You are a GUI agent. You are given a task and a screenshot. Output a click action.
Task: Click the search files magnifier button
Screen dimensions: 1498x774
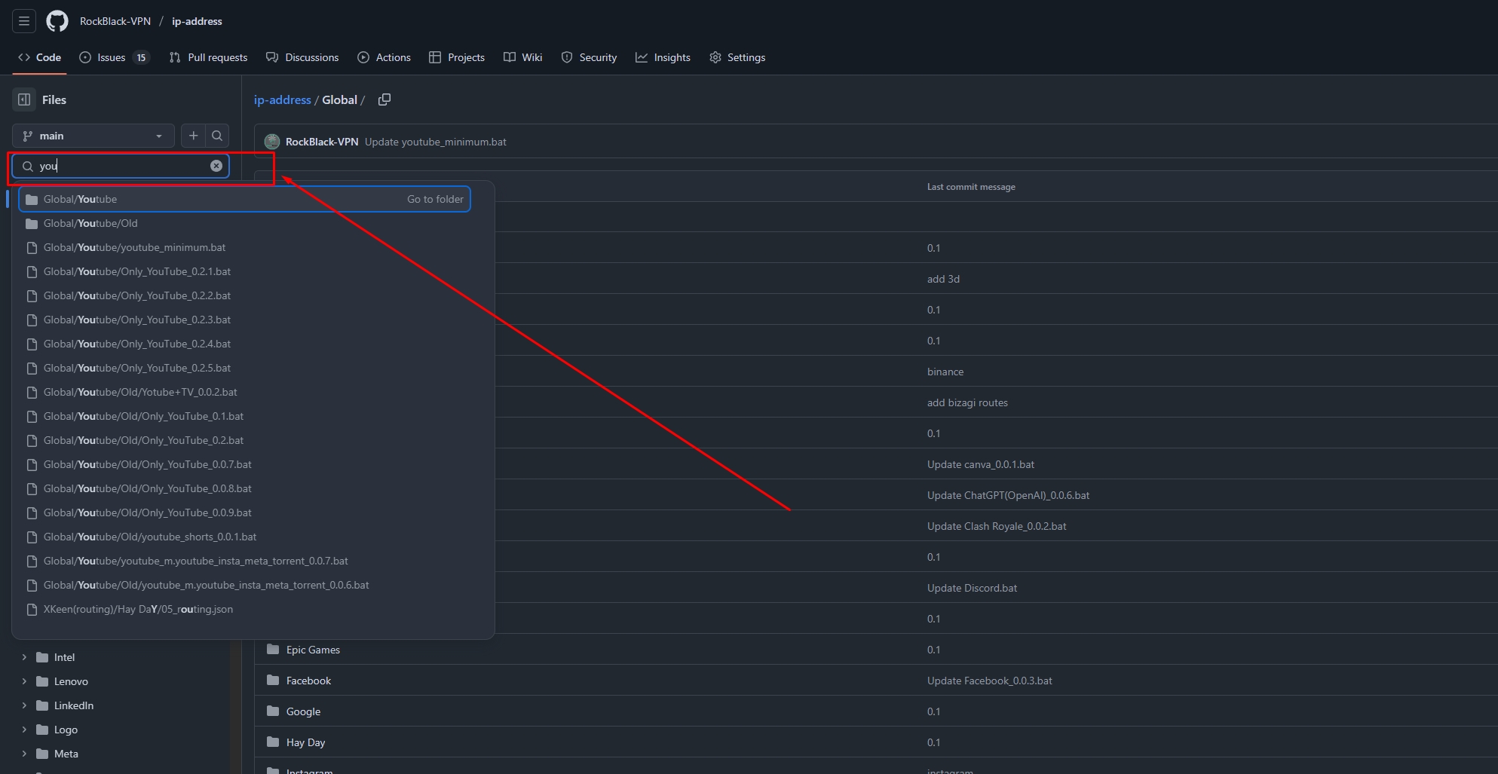coord(217,136)
